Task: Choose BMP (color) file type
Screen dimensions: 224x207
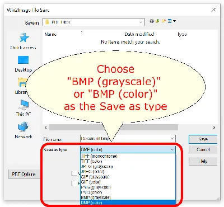Action: (x=128, y=203)
